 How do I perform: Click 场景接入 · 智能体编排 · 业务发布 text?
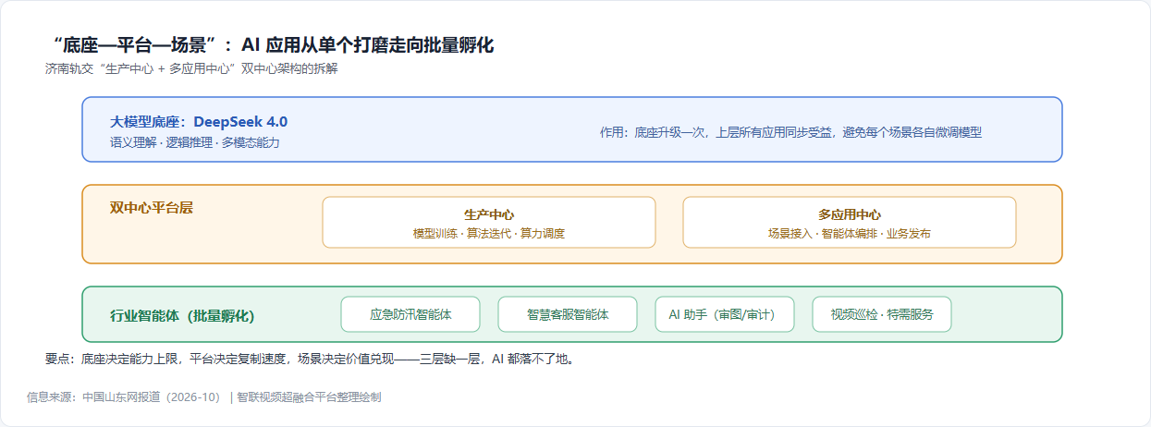point(850,234)
